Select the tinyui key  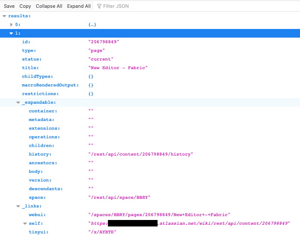coord(39,232)
